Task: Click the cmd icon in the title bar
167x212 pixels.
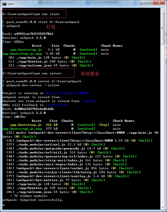Action: pyautogui.click(x=4, y=4)
